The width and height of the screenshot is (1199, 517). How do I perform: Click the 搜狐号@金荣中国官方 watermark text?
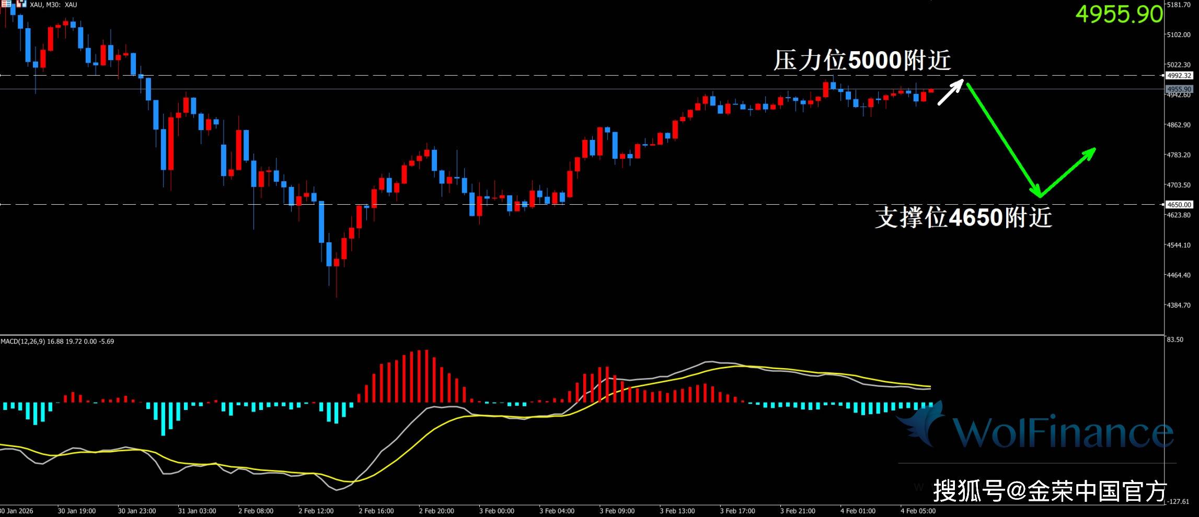(x=1050, y=491)
